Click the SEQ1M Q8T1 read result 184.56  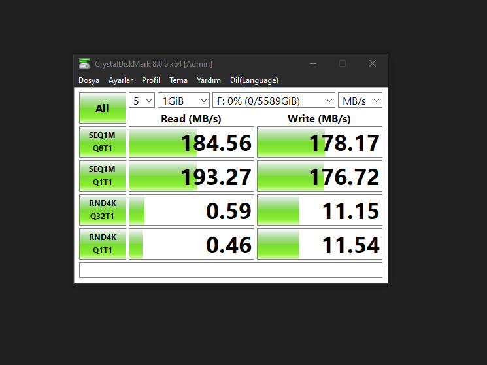[x=192, y=142]
